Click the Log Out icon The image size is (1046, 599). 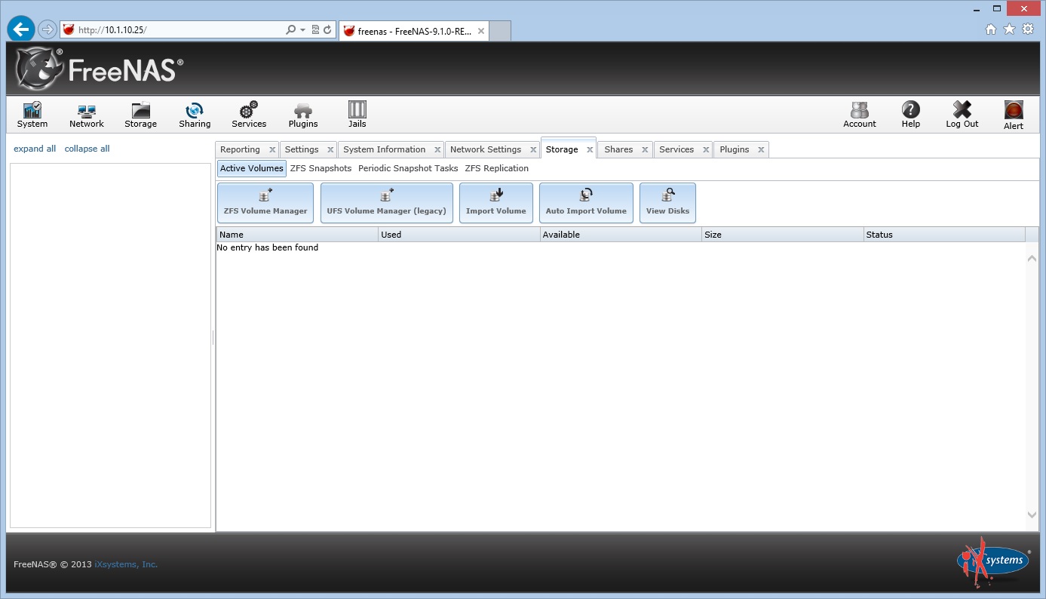pyautogui.click(x=962, y=115)
